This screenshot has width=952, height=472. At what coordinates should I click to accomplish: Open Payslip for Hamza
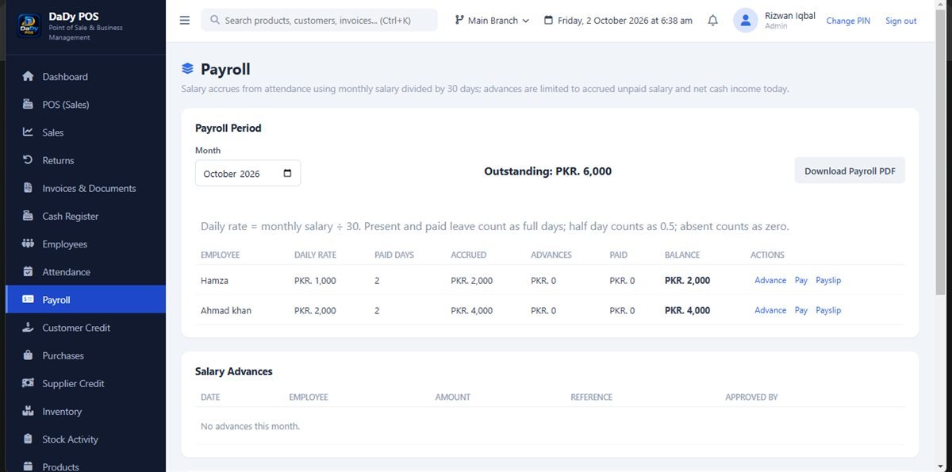pyautogui.click(x=828, y=280)
